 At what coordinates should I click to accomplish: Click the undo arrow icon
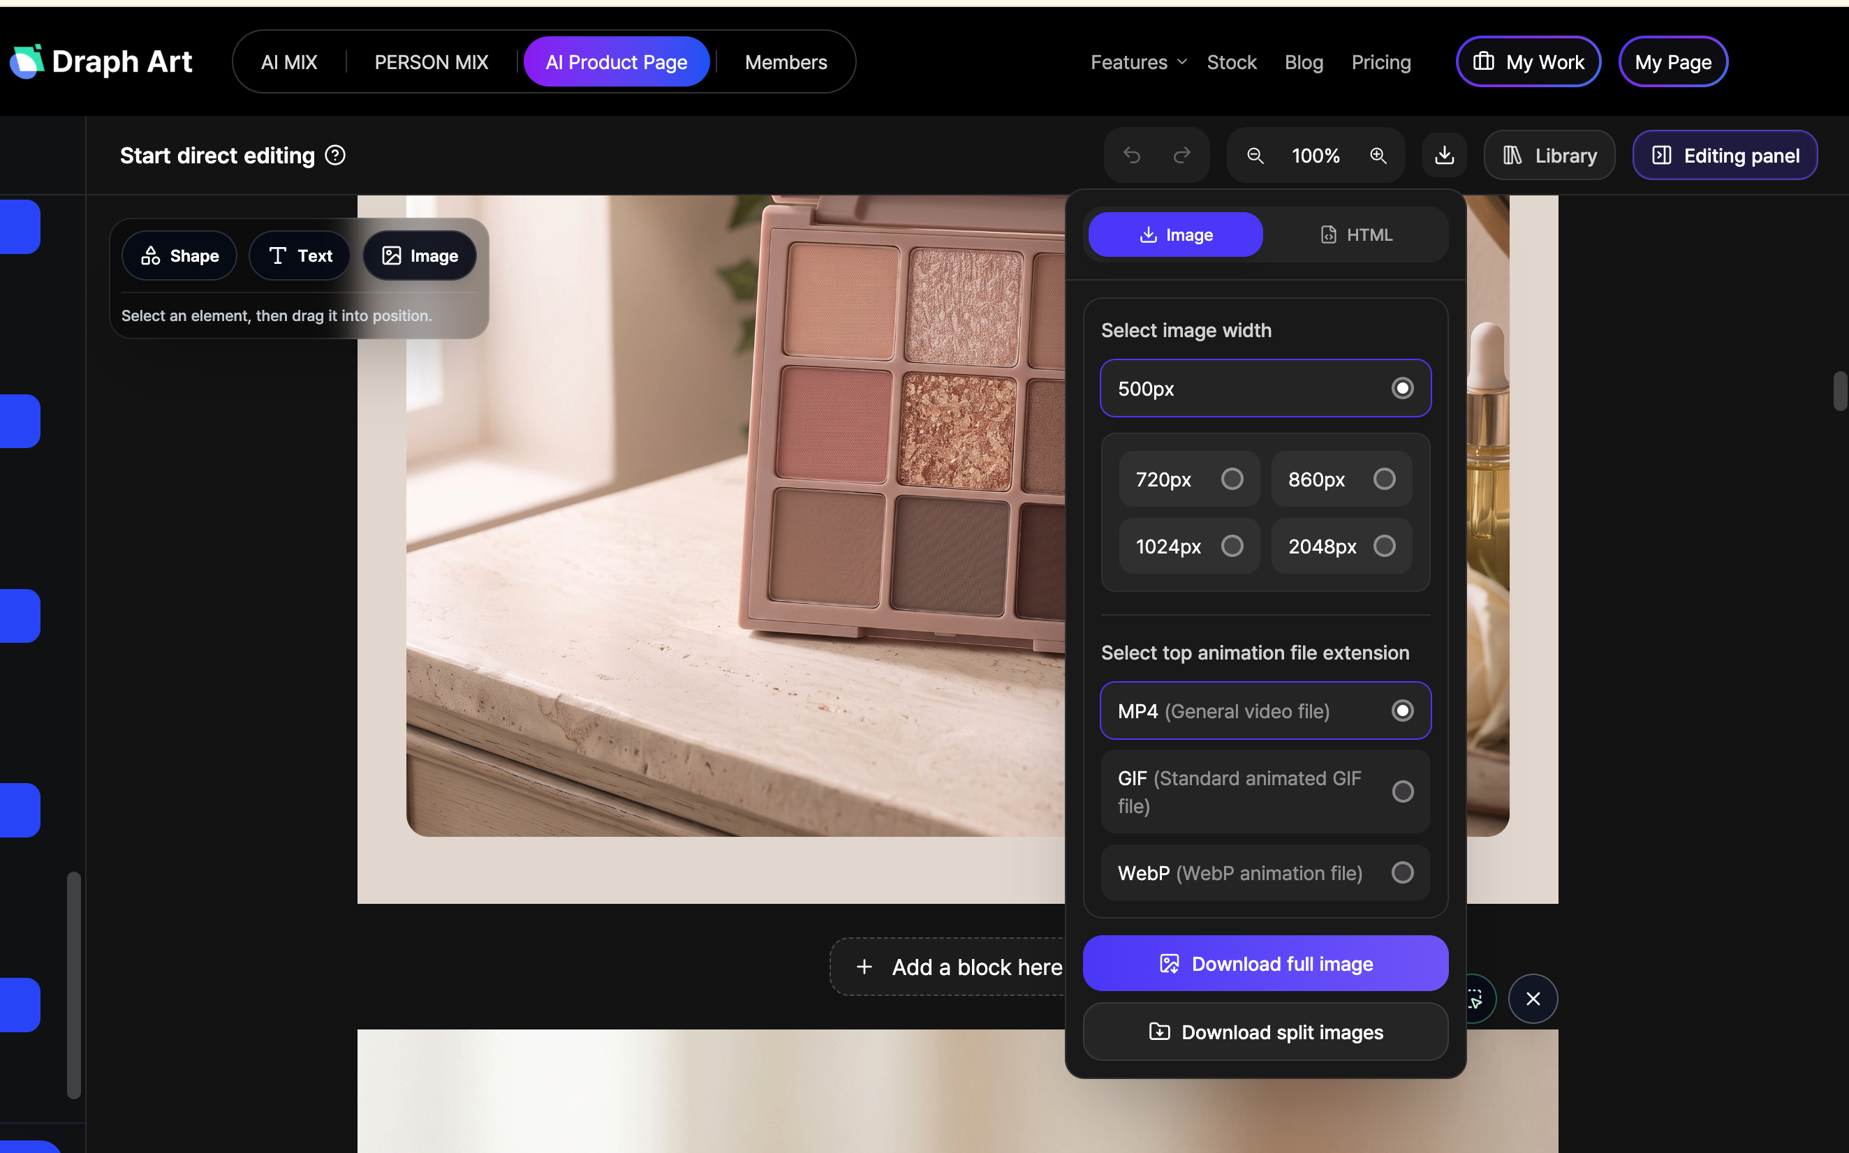1132,156
